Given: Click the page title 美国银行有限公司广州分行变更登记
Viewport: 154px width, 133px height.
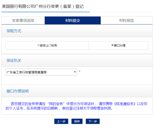Looking at the screenshot, I should click(43, 6).
